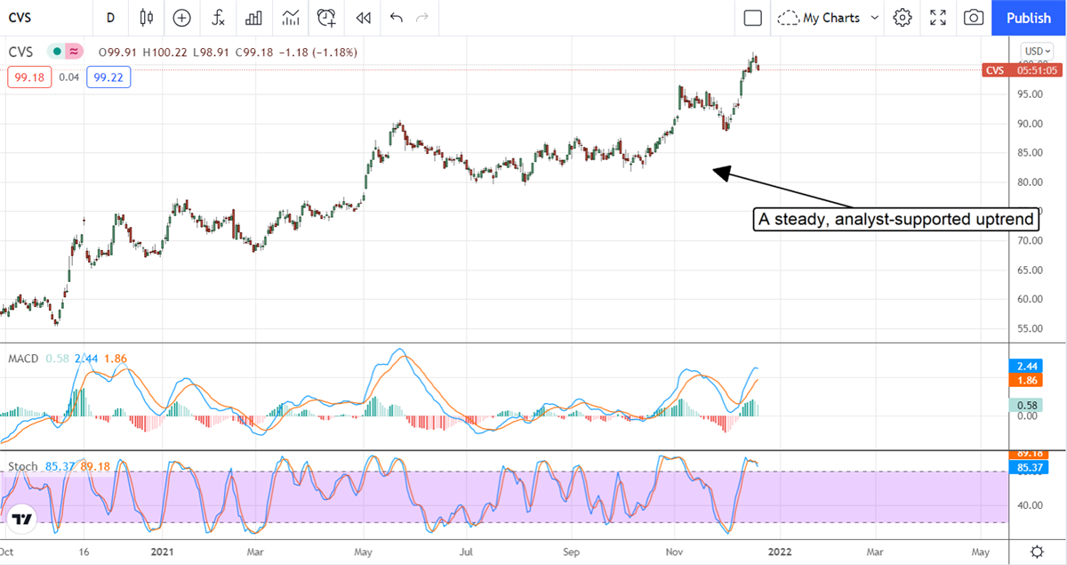Click the 2.44 MACD axis value label
This screenshot has height=565, width=1067.
(x=1024, y=366)
